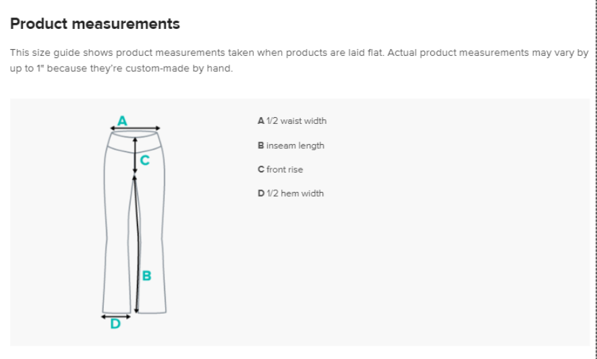
Task: Click the teal letter B on diagram
Action: [x=146, y=275]
